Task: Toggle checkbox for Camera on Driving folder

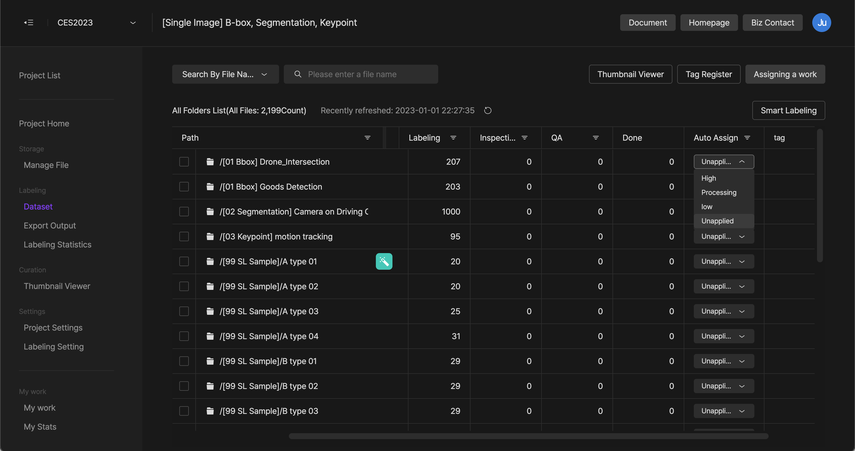Action: tap(184, 211)
